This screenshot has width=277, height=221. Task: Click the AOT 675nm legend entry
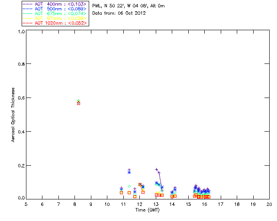point(55,13)
